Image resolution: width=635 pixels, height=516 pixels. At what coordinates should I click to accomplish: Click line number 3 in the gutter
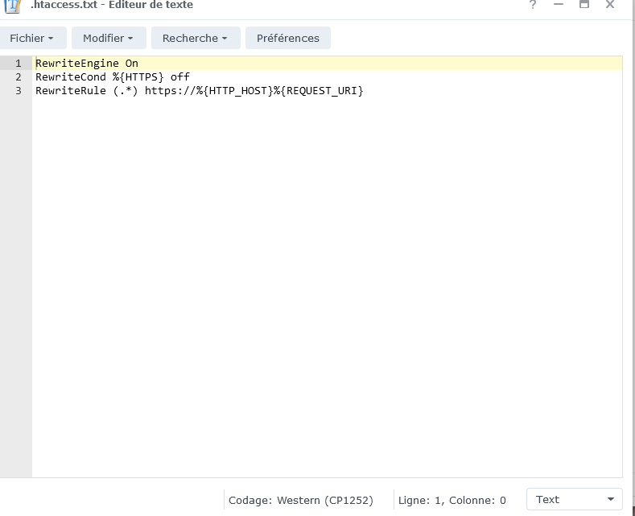click(x=18, y=90)
